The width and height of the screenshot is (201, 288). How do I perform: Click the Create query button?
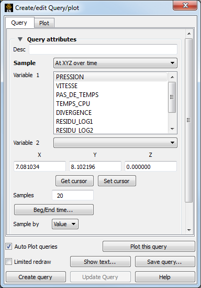click(36, 277)
